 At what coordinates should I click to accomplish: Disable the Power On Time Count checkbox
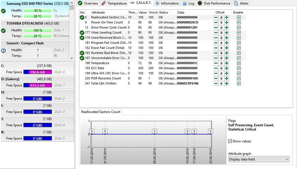click(239, 23)
